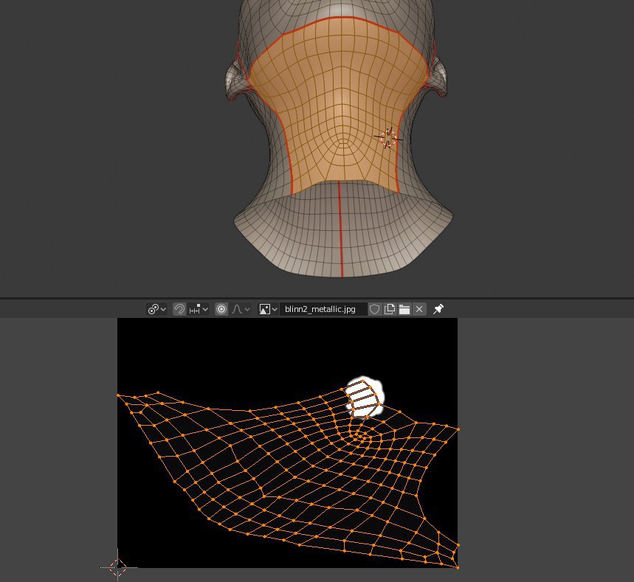The image size is (634, 582).
Task: Click the 2D cursor in the UV editor
Action: (117, 567)
